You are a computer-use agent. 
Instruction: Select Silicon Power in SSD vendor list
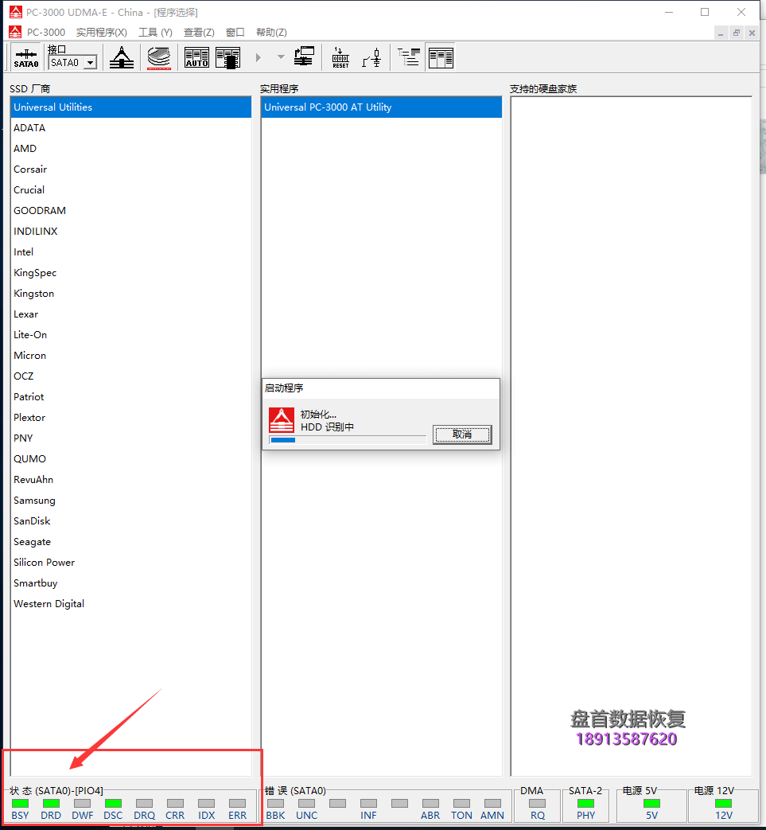130,562
